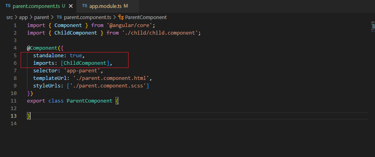Open the src breadcrumb folder
The width and height of the screenshot is (375, 157).
10,17
